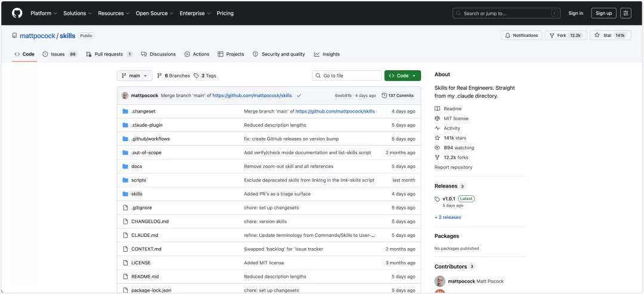
Task: Open the package-lock.json file name
Action: [x=151, y=290]
